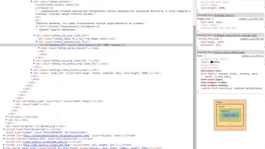
Task: Select the div class clear row
Action: (32, 104)
